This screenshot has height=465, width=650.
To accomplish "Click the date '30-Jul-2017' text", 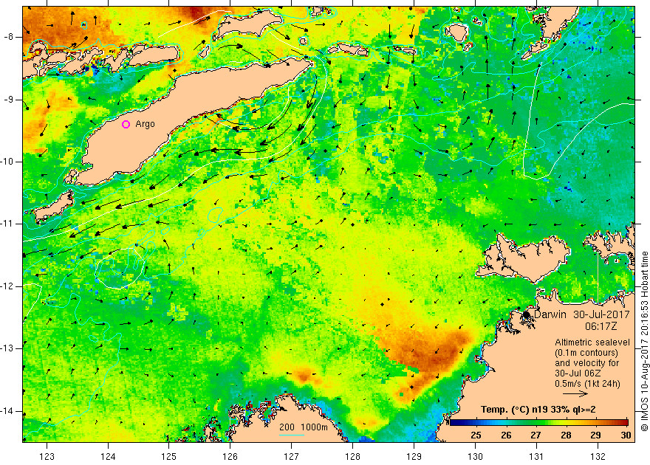I will [601, 314].
